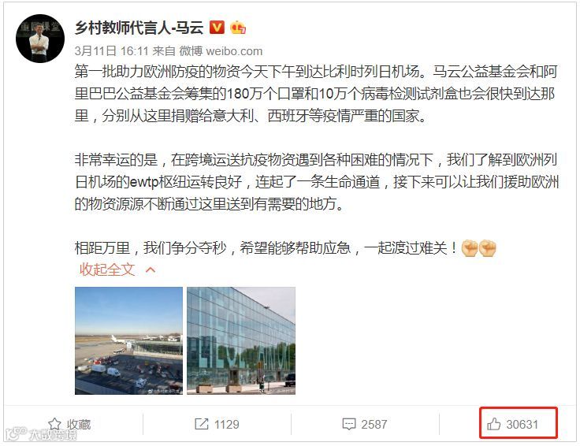
Task: Click the up chevron beside 收起全文
Action: (151, 270)
